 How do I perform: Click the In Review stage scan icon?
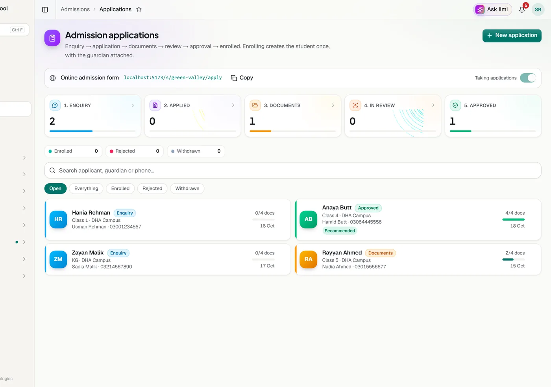click(355, 105)
